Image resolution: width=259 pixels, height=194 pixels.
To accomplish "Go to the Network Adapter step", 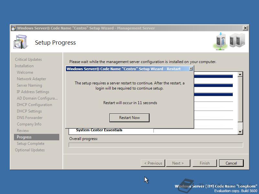I will 31,79.
